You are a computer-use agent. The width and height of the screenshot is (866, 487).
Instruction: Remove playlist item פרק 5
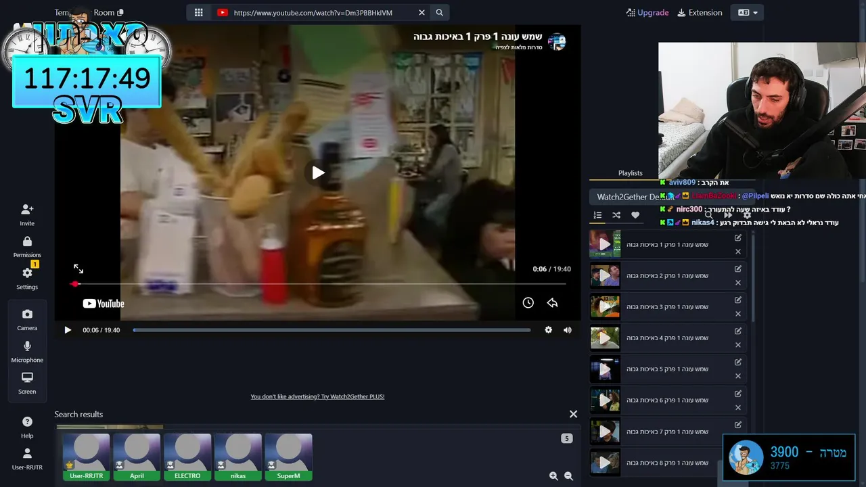(738, 376)
